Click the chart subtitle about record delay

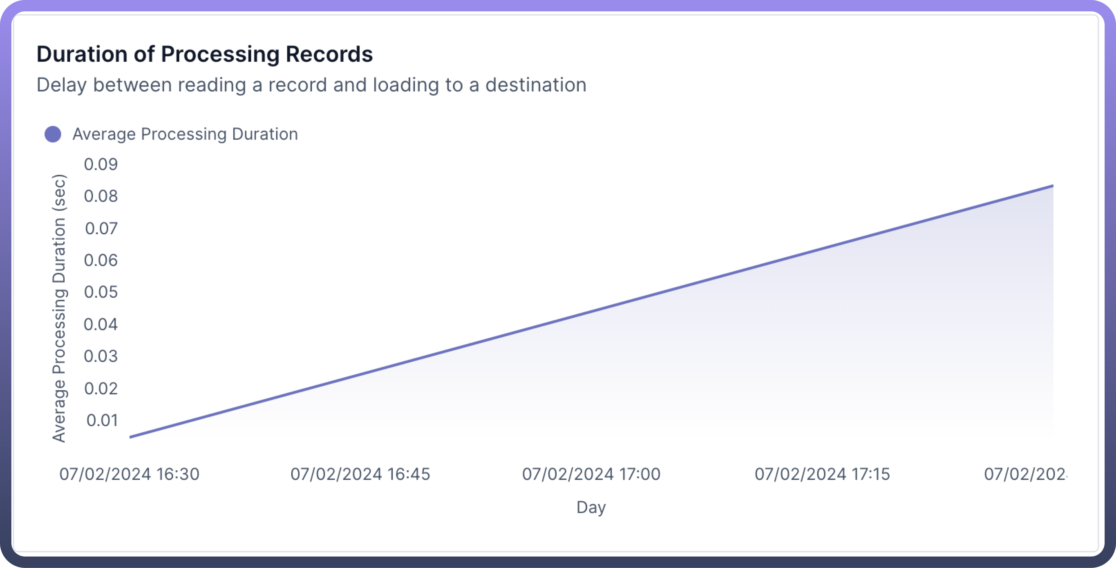pos(311,85)
